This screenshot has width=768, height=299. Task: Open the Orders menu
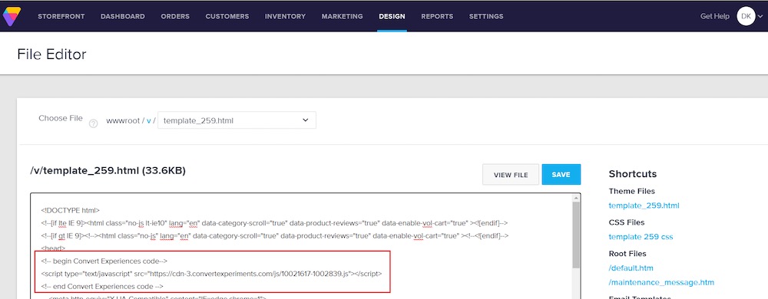(x=175, y=17)
